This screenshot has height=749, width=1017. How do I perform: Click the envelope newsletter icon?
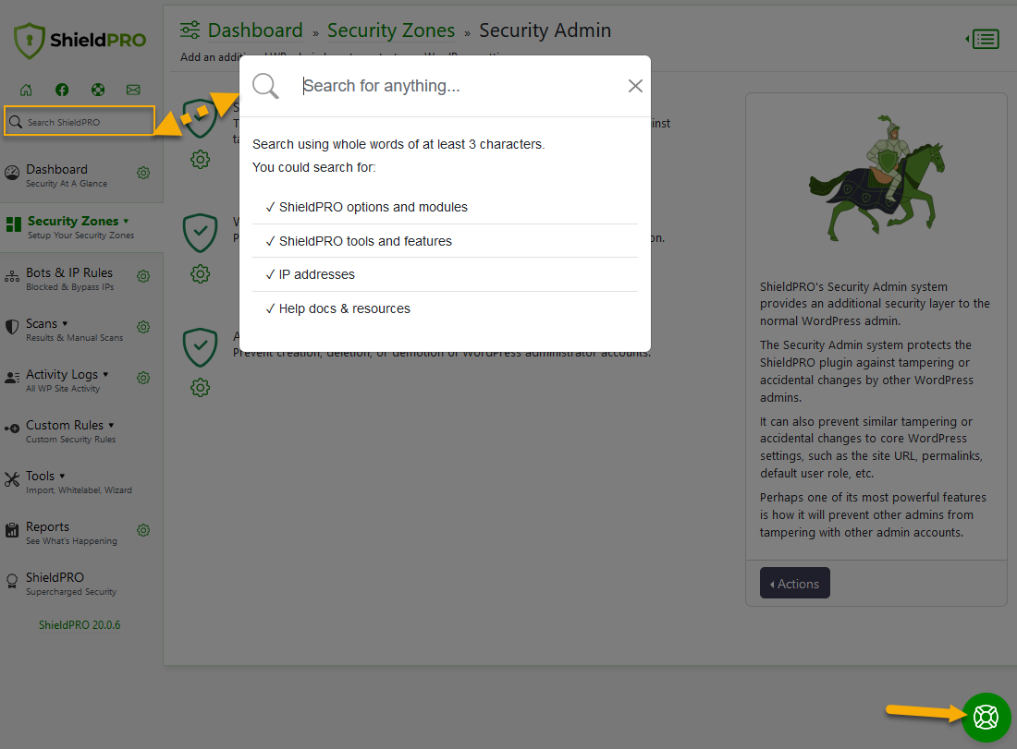coord(133,90)
